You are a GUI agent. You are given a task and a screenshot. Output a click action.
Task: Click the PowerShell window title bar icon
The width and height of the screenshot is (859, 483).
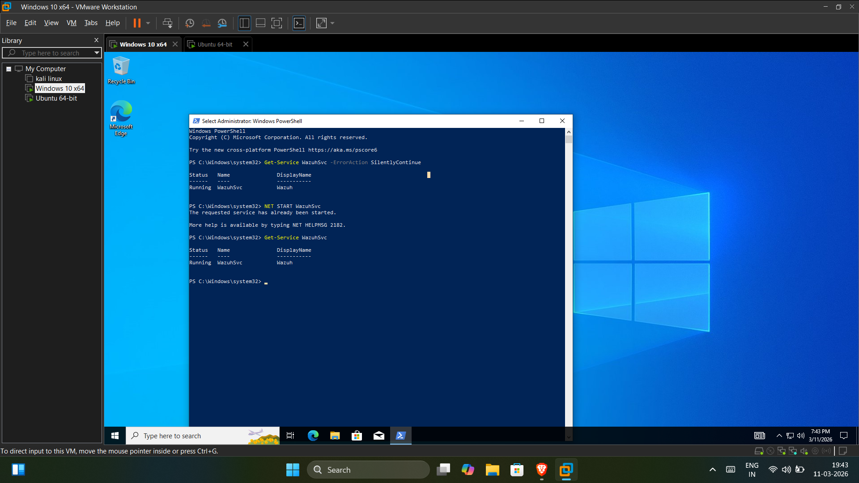(196, 121)
